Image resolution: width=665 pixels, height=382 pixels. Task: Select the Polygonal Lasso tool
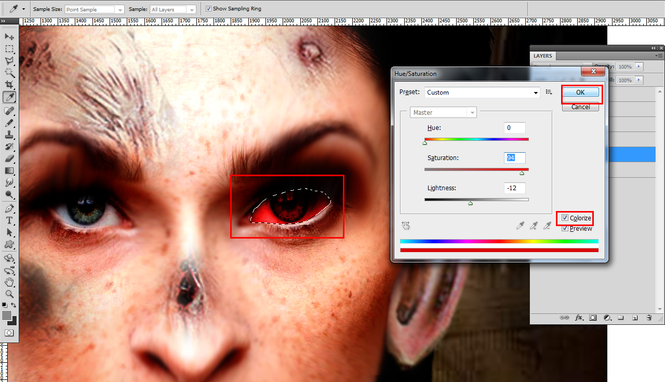[9, 61]
